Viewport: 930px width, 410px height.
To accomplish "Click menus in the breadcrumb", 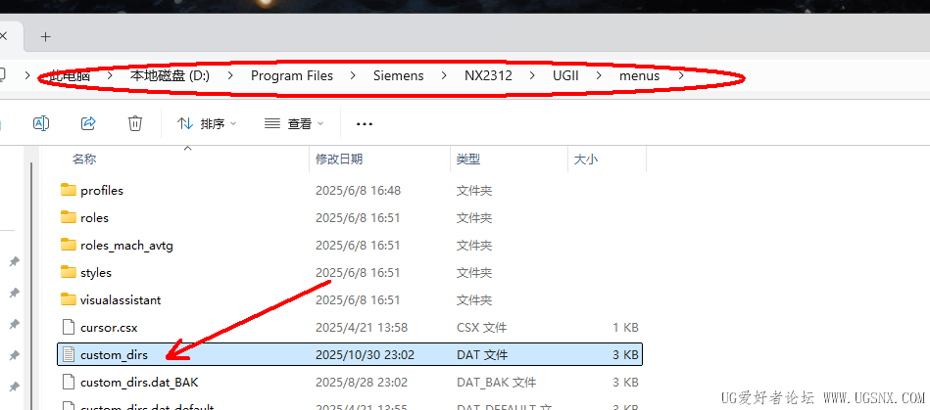I will pyautogui.click(x=639, y=76).
